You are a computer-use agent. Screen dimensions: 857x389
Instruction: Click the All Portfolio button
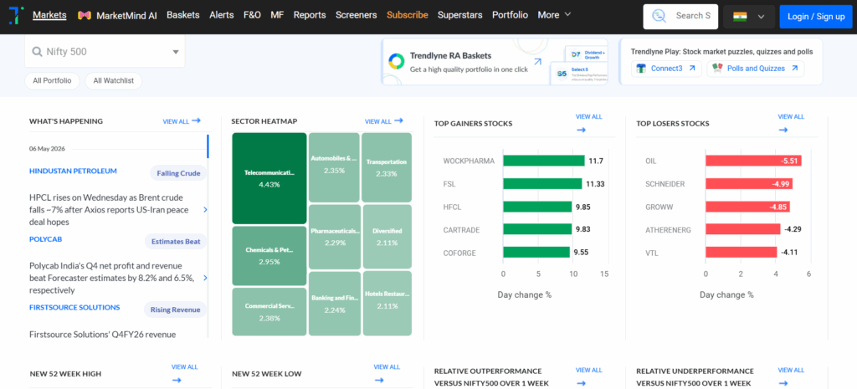52,81
